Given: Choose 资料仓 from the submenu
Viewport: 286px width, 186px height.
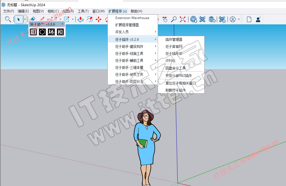Looking at the screenshot, I should [x=181, y=61].
